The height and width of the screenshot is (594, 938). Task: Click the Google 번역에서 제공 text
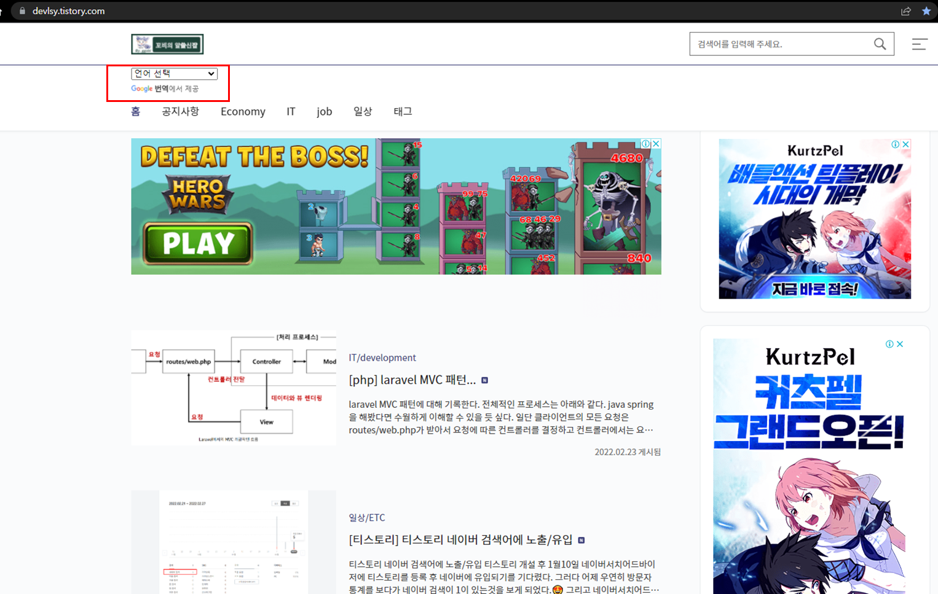click(x=165, y=88)
